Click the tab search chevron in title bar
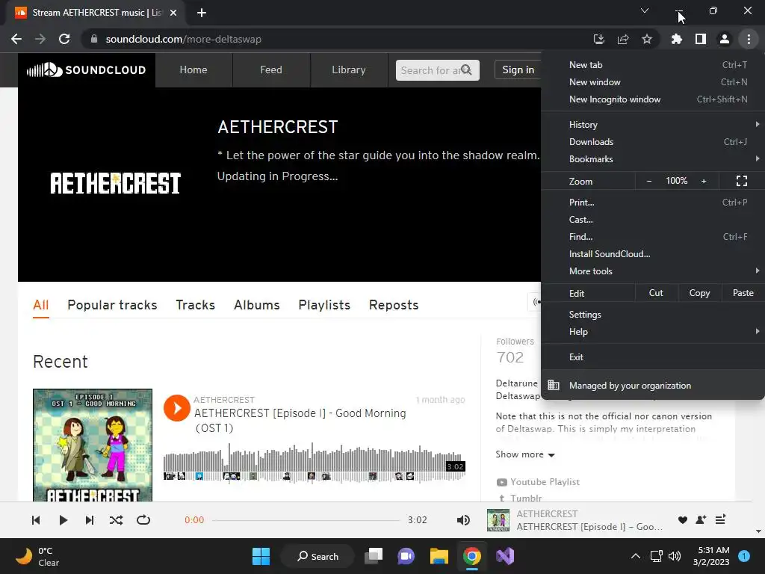Image resolution: width=765 pixels, height=574 pixels. click(x=645, y=10)
